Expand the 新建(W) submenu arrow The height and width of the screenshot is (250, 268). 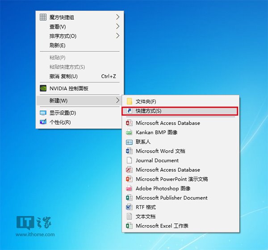pyautogui.click(x=117, y=100)
